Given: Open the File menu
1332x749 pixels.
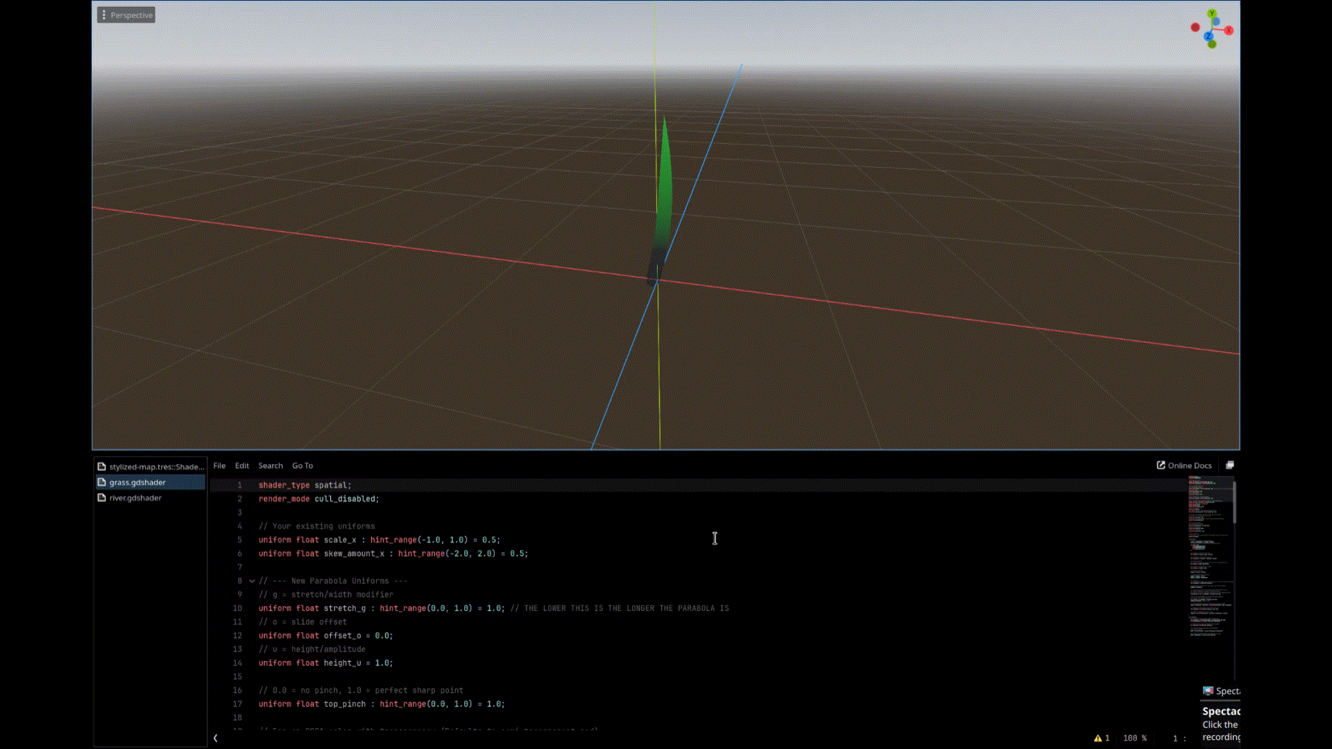Looking at the screenshot, I should pos(219,465).
